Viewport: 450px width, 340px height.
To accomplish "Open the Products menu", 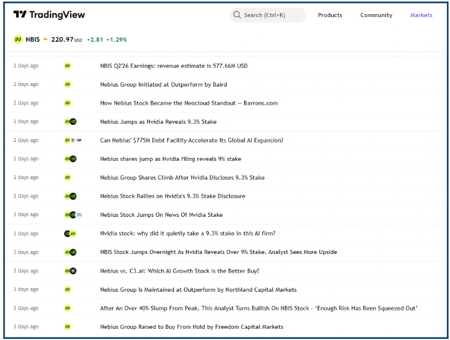I will click(330, 15).
